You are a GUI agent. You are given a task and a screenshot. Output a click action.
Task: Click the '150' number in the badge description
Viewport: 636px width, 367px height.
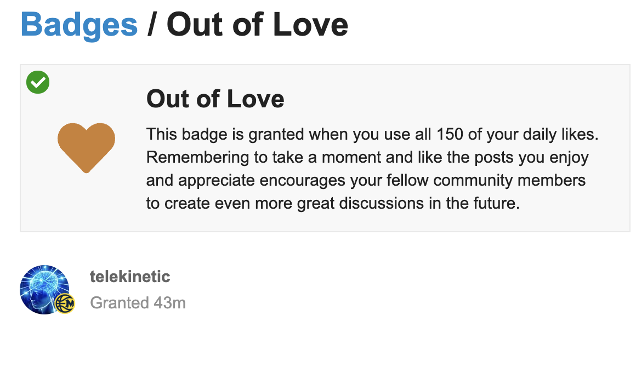pyautogui.click(x=450, y=134)
